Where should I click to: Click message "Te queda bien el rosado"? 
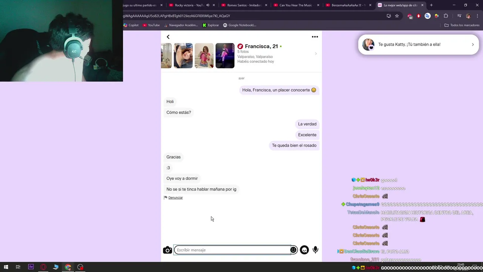(x=294, y=145)
